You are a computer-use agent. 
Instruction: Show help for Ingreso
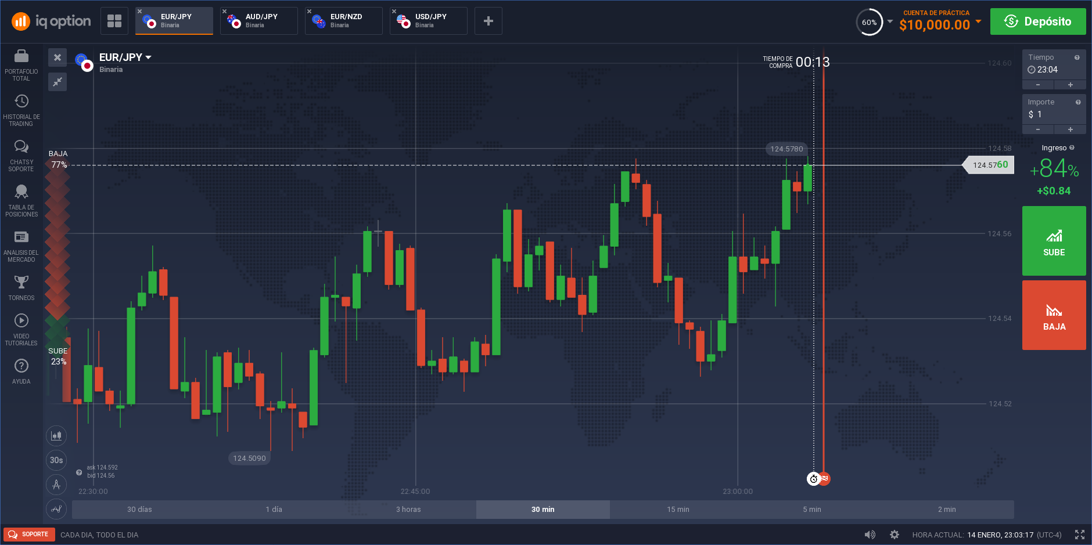point(1072,147)
